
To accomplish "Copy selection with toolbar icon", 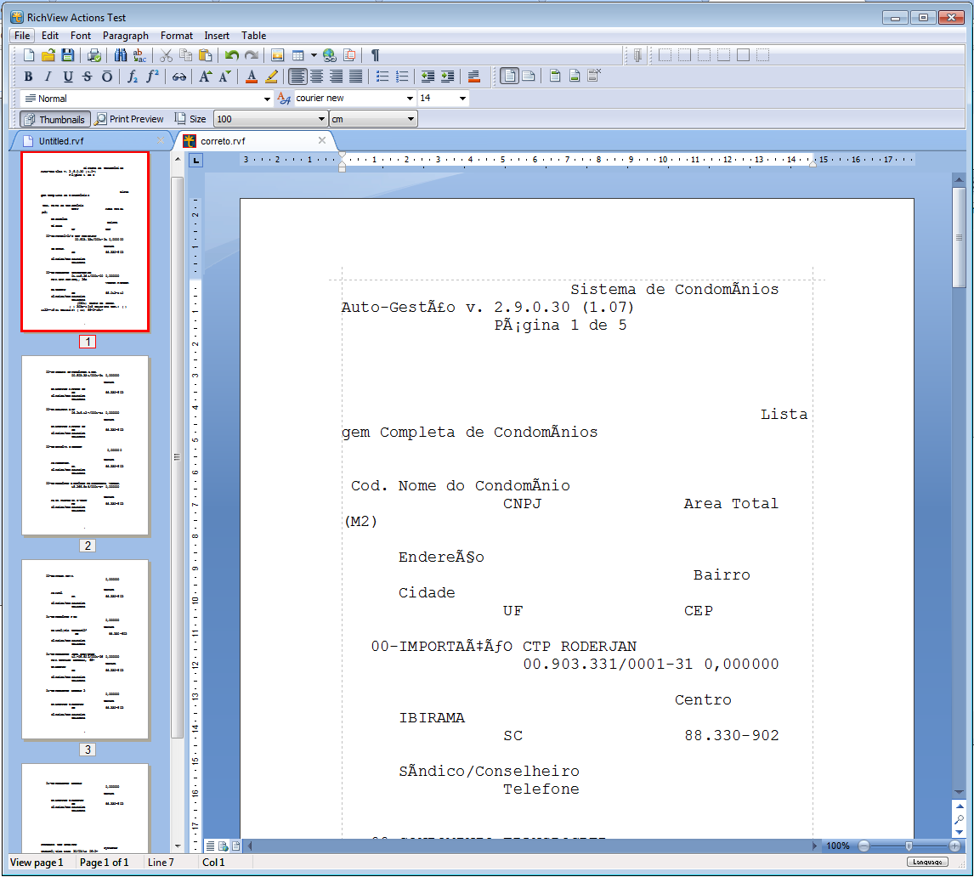I will point(185,55).
